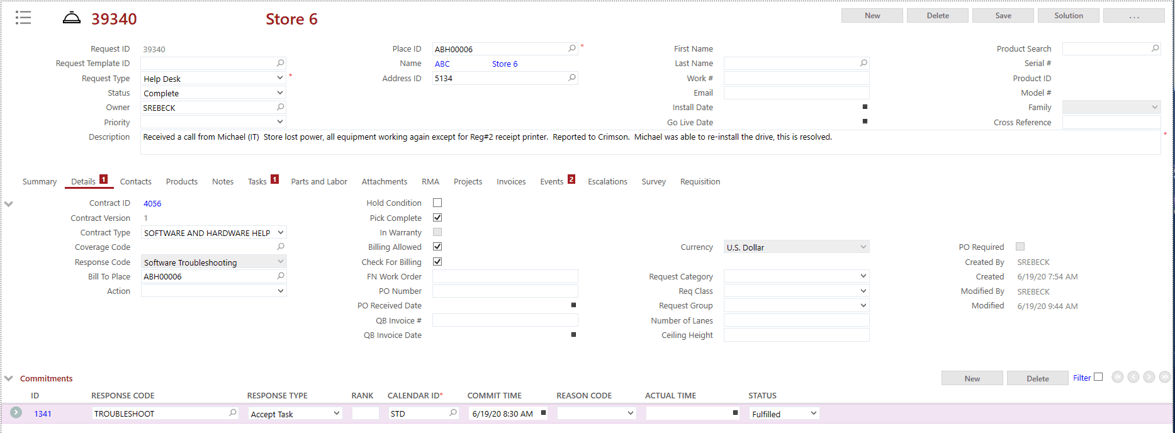Open the Owner field search magnifier
Screen dimensions: 1175x433
click(281, 107)
